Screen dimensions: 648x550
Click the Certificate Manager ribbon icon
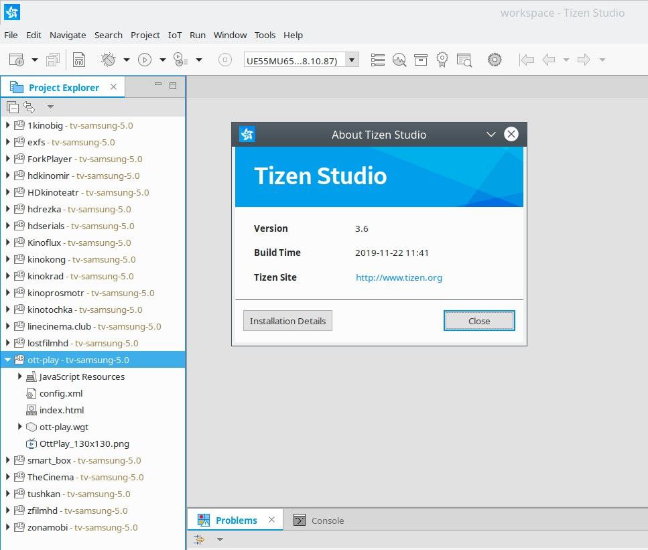pyautogui.click(x=442, y=60)
